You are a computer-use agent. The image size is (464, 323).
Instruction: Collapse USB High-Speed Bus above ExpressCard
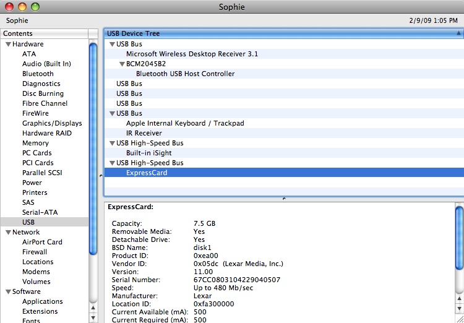pyautogui.click(x=112, y=163)
